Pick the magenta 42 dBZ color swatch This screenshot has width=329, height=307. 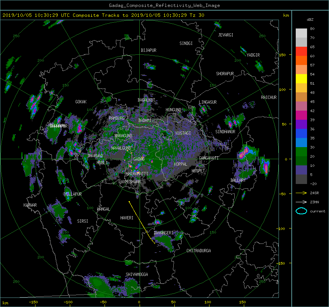coord(301,115)
